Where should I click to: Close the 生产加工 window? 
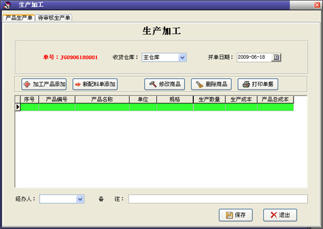tap(317, 5)
